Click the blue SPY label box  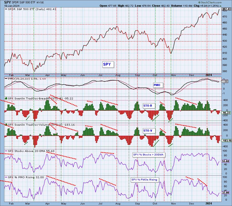(x=108, y=64)
